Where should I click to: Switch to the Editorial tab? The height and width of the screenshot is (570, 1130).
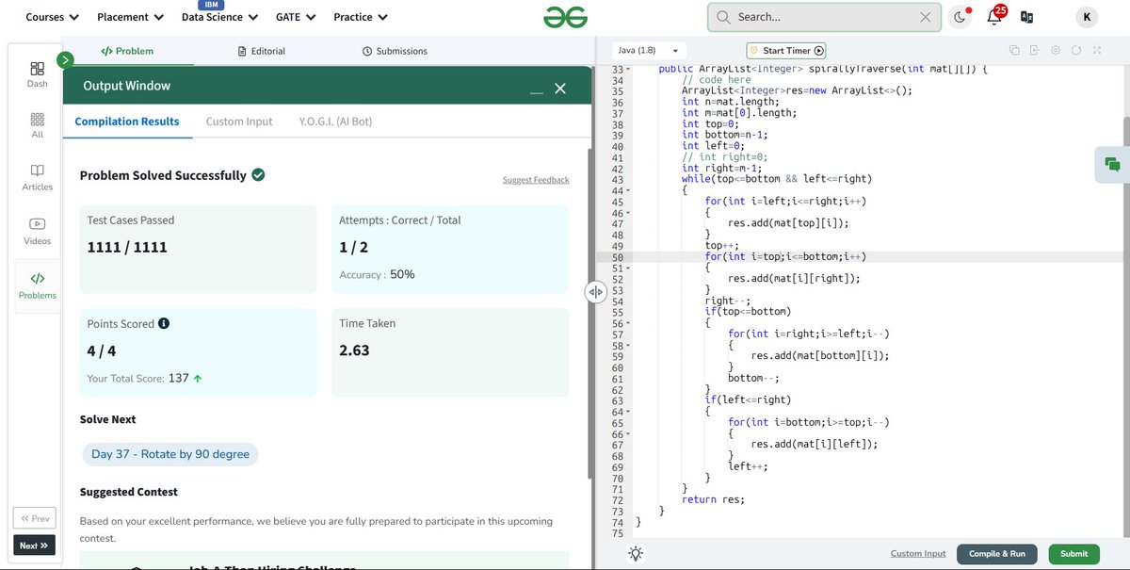point(262,51)
